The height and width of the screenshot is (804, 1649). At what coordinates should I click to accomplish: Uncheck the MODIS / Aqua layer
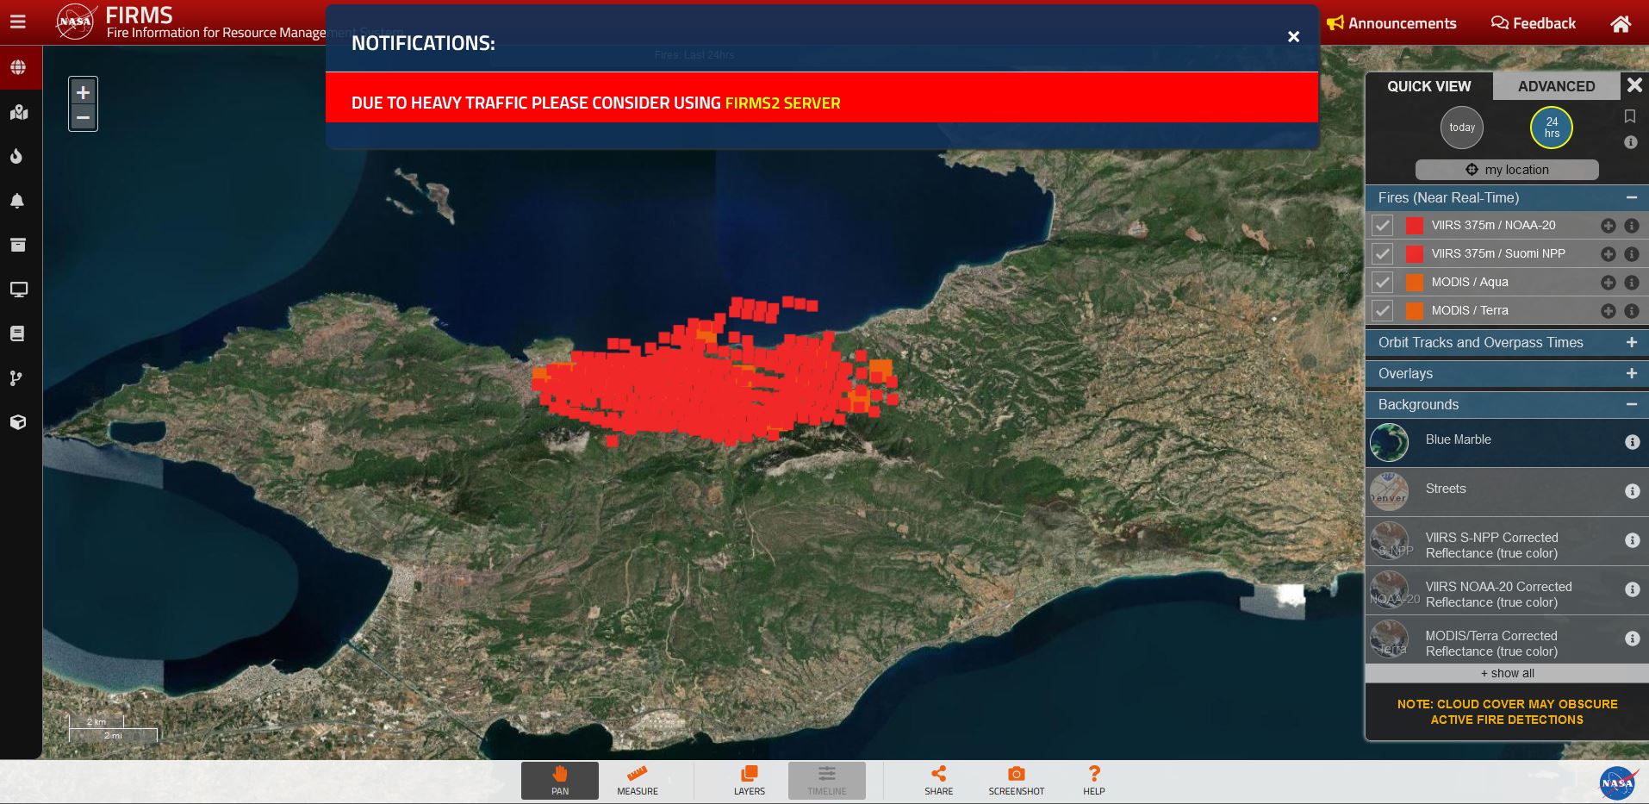point(1382,283)
